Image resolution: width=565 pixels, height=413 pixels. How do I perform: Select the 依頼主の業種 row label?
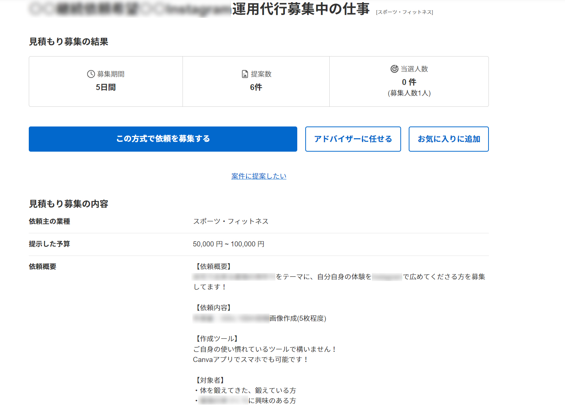[49, 221]
